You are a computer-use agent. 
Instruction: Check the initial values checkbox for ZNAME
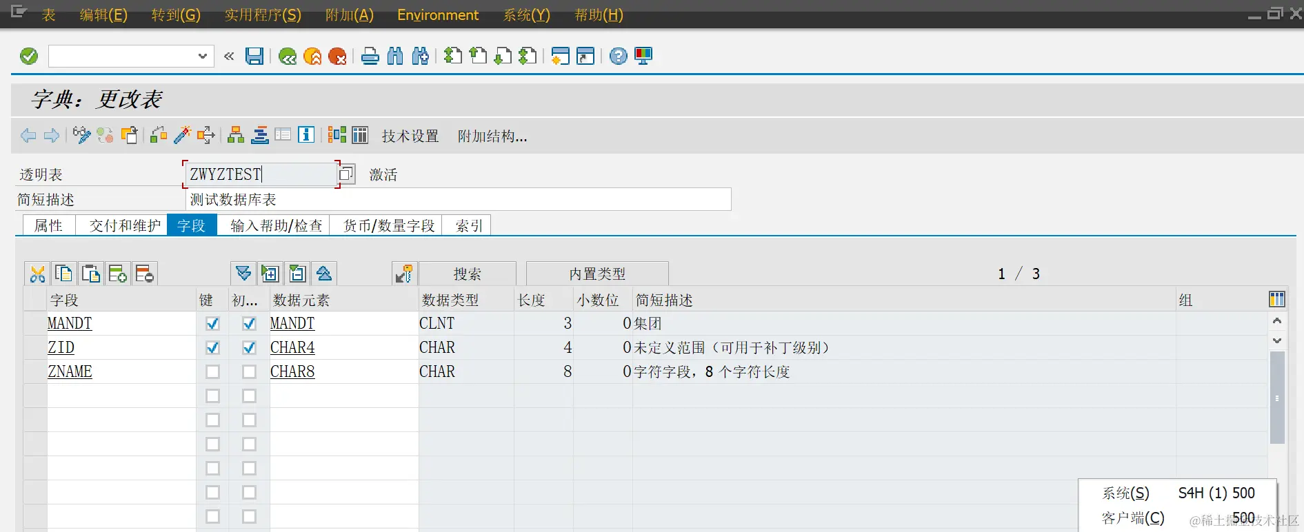point(249,371)
